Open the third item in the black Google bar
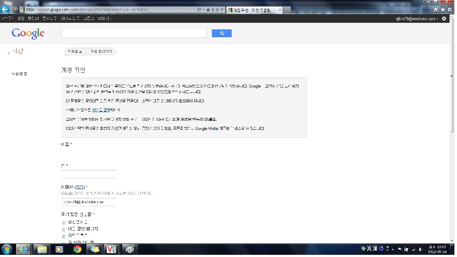Screen dimensions: 457x257 tap(33, 19)
